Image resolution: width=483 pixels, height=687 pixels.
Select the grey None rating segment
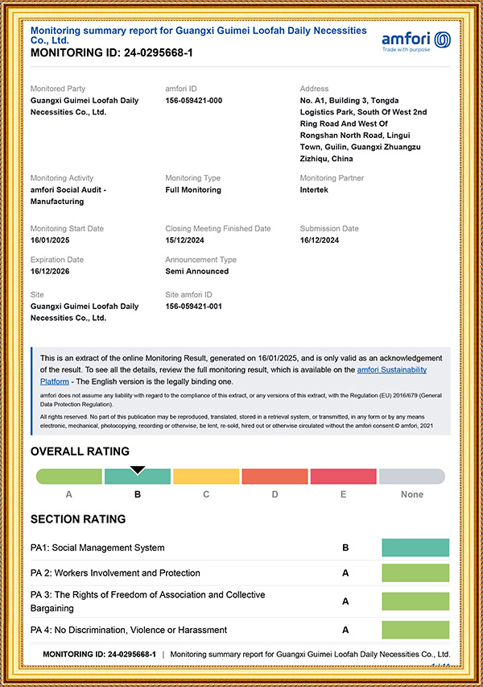(x=412, y=477)
